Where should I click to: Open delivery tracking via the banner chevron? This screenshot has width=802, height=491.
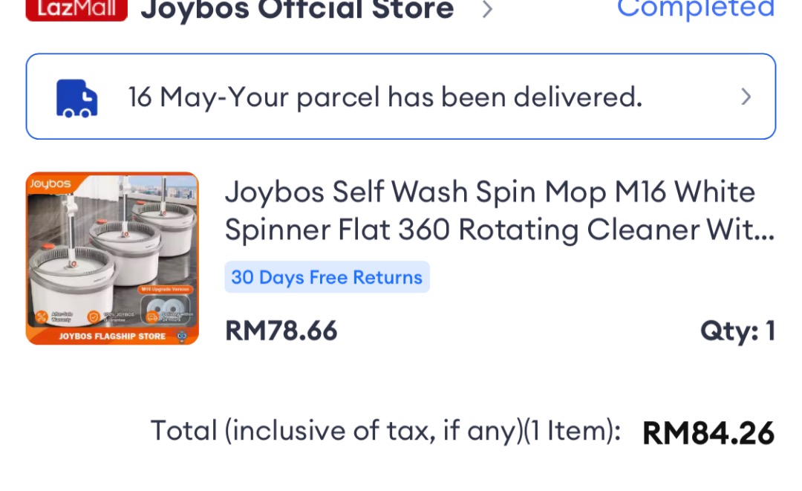(746, 97)
